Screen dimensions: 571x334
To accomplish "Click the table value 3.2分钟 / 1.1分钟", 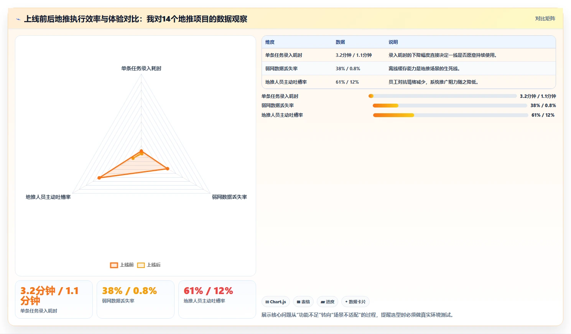I will tap(354, 55).
